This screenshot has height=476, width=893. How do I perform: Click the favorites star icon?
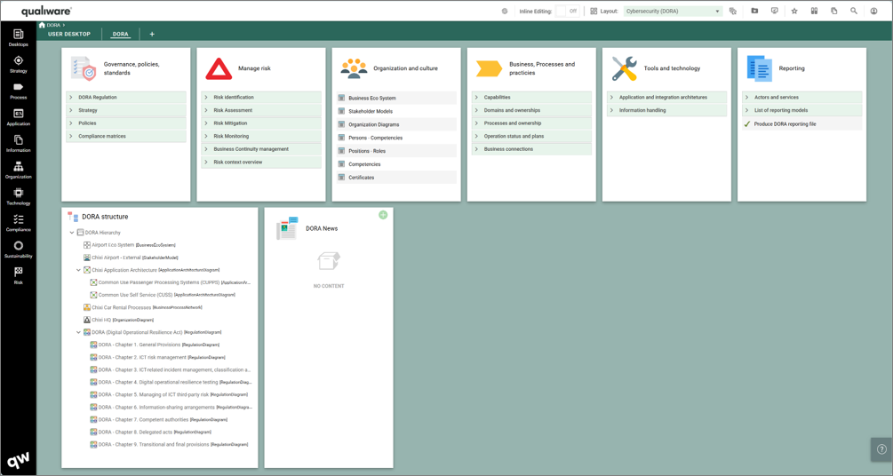[x=794, y=11]
